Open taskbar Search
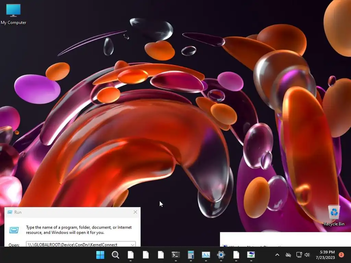This screenshot has height=263, width=351. (x=115, y=255)
